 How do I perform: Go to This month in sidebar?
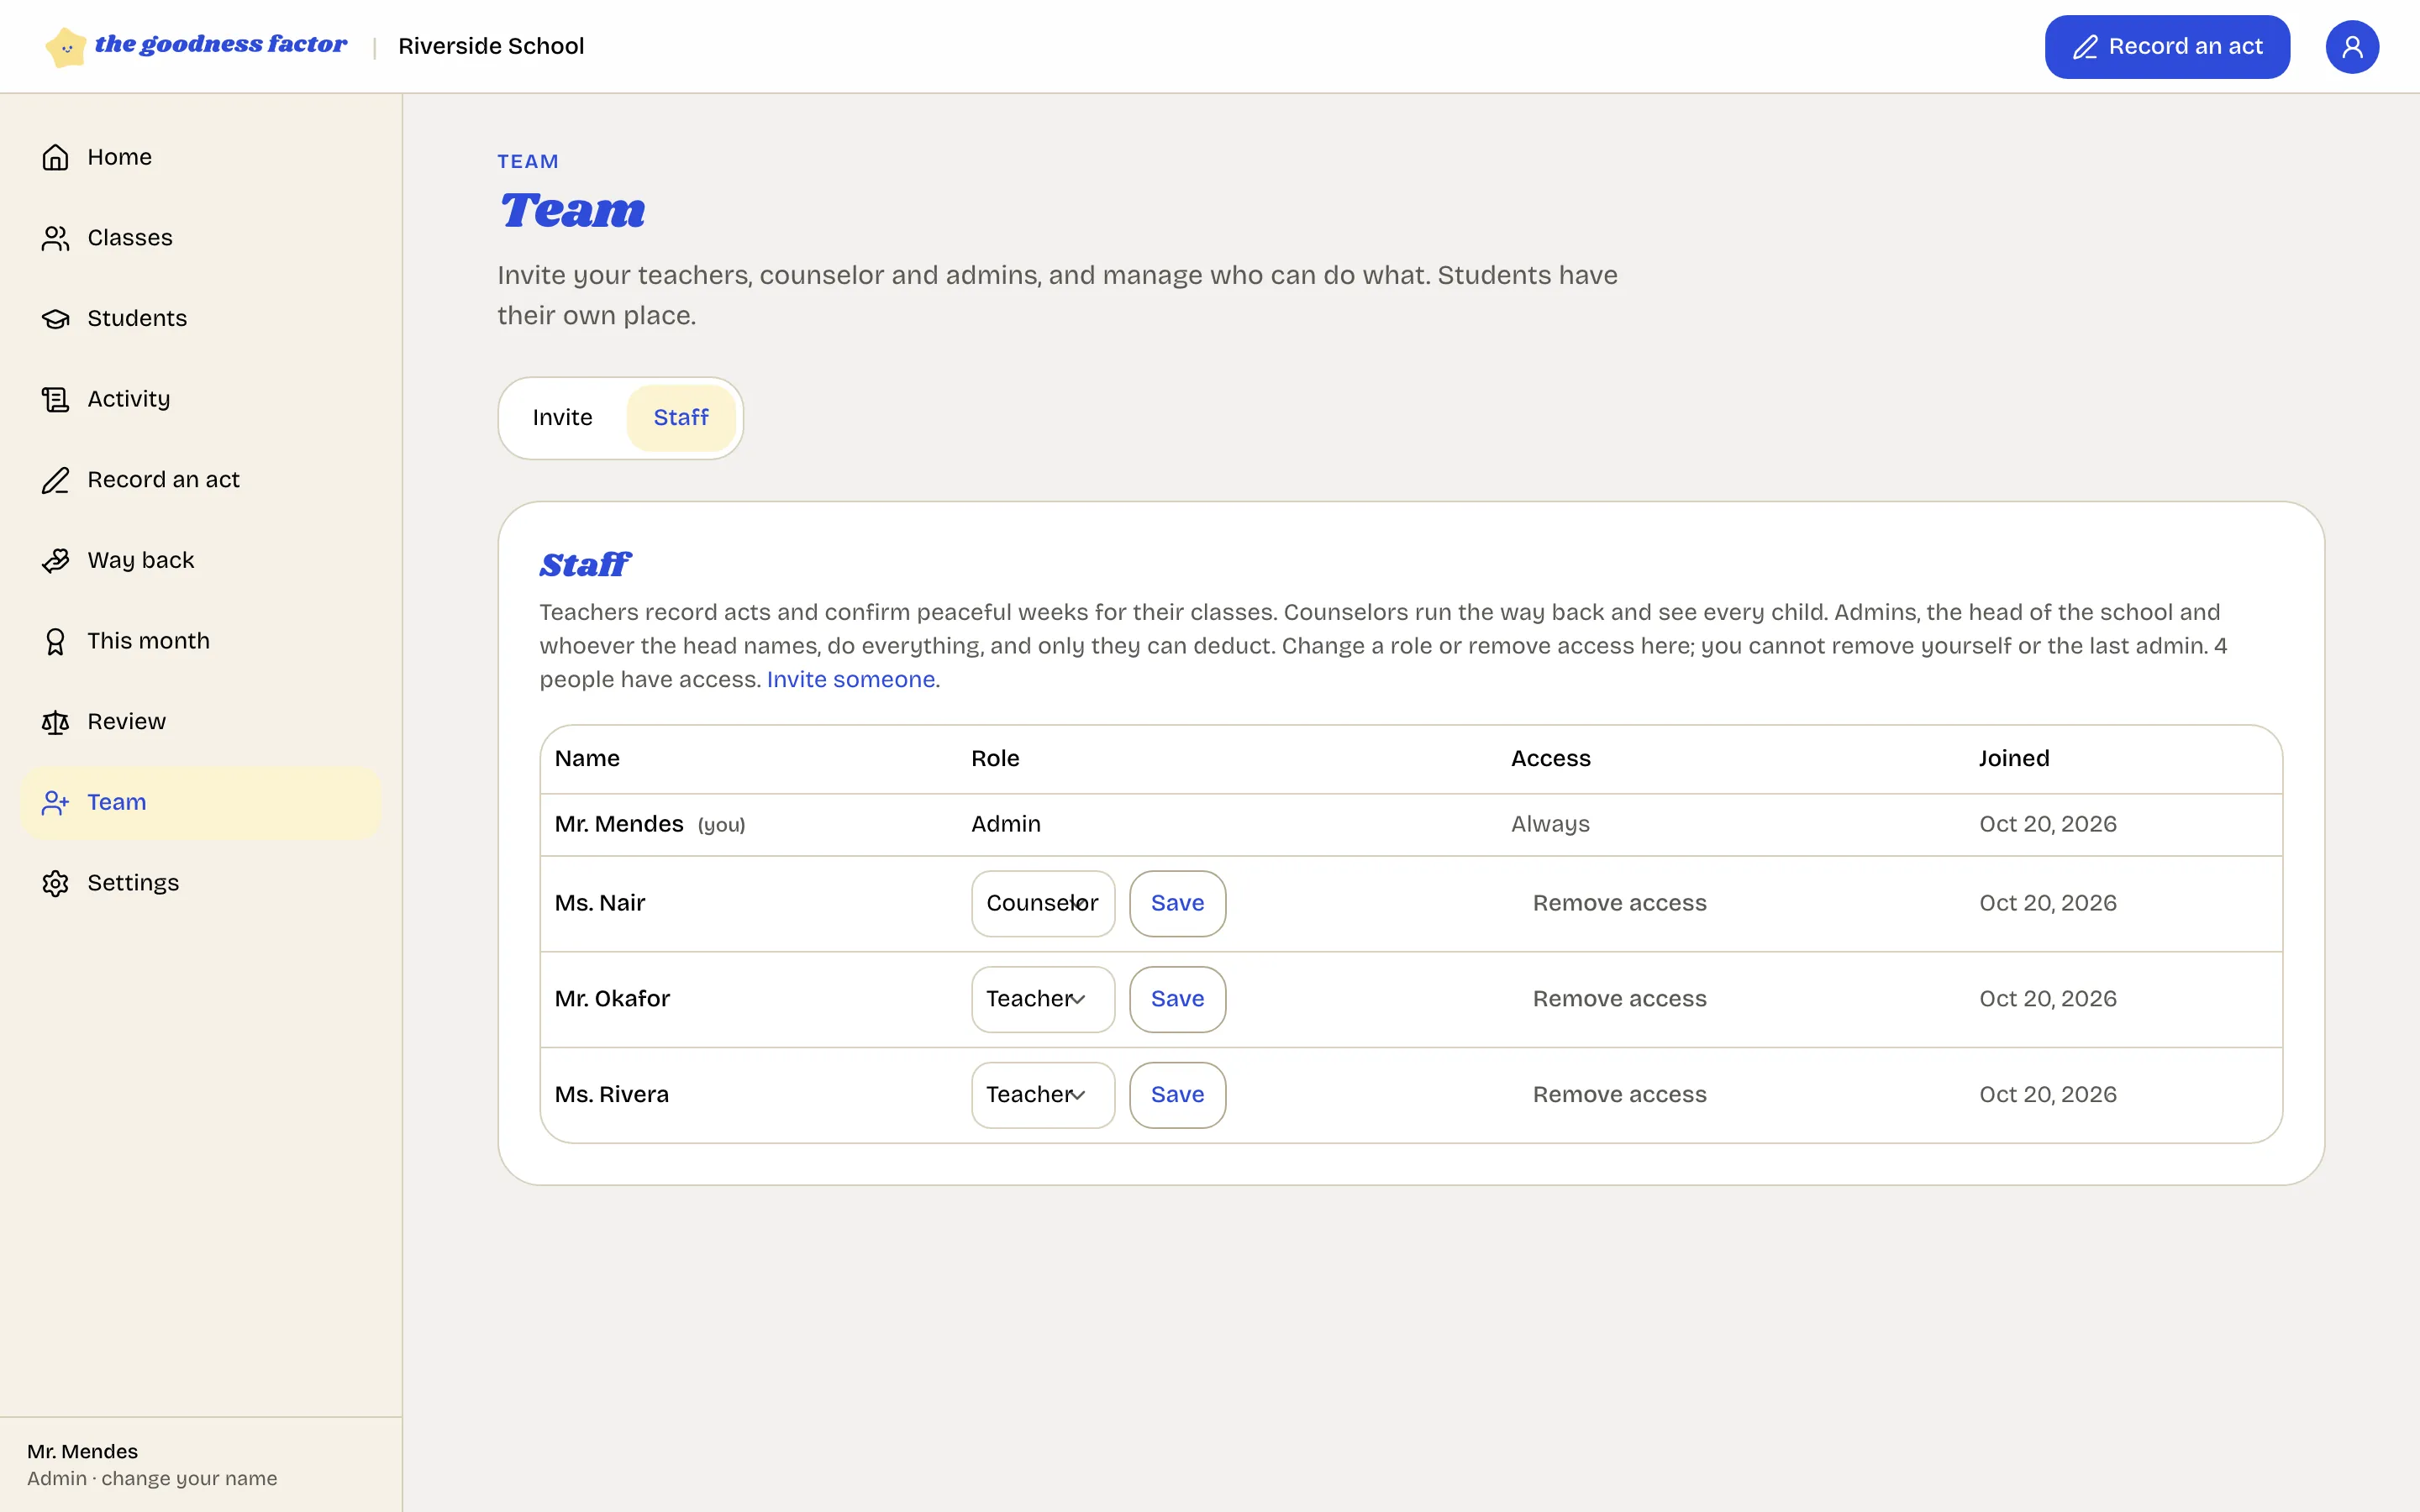coord(200,641)
